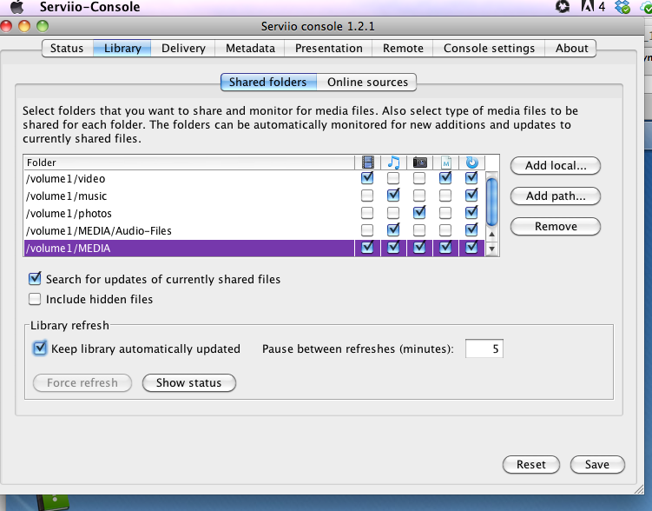The width and height of the screenshot is (652, 511).
Task: Switch to the Delivery tab
Action: click(183, 49)
